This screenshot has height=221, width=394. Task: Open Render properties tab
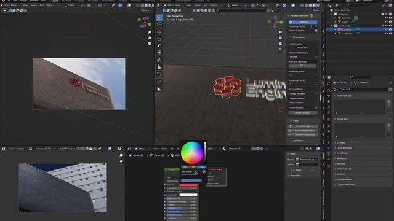point(328,90)
